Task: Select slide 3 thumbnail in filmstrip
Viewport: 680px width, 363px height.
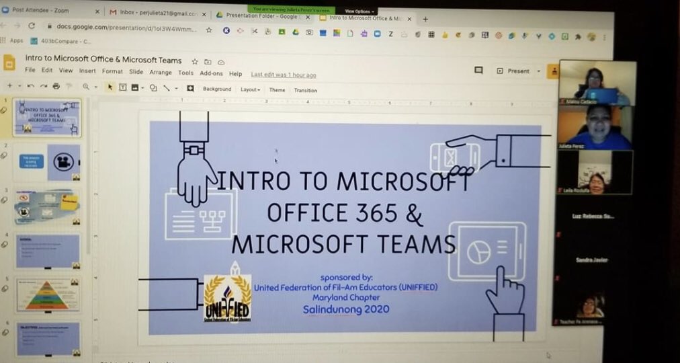Action: [47, 207]
